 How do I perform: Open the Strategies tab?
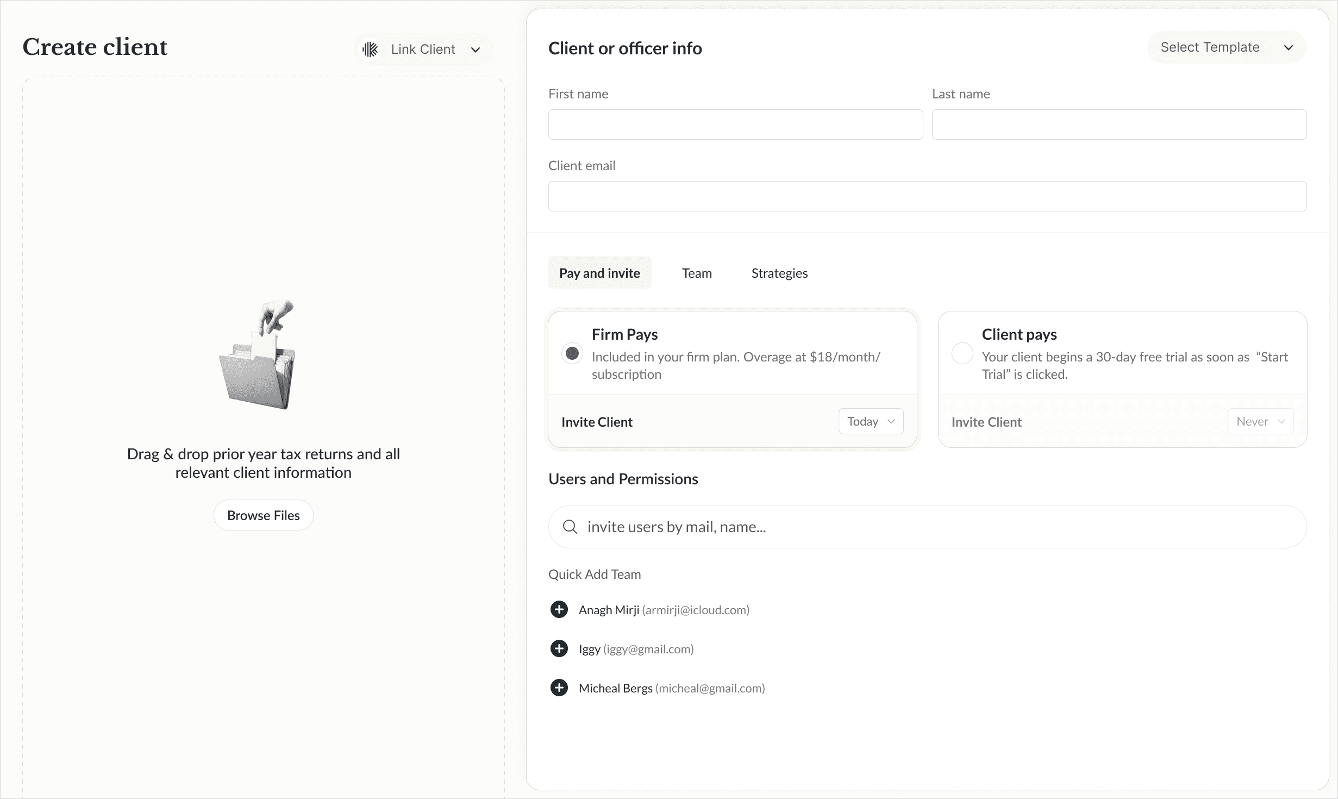pyautogui.click(x=779, y=273)
